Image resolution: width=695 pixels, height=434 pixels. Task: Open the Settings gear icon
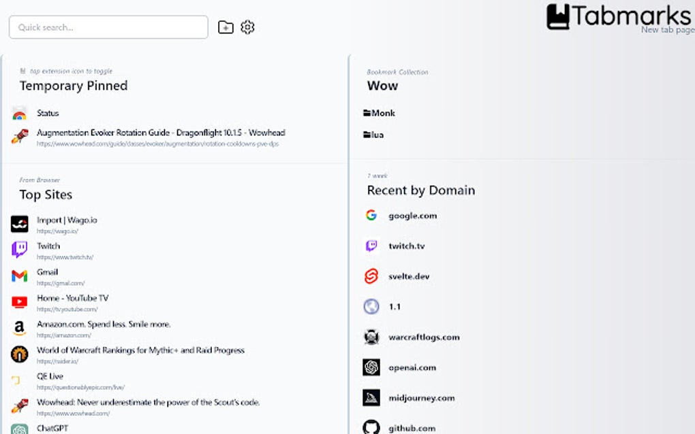(x=247, y=27)
